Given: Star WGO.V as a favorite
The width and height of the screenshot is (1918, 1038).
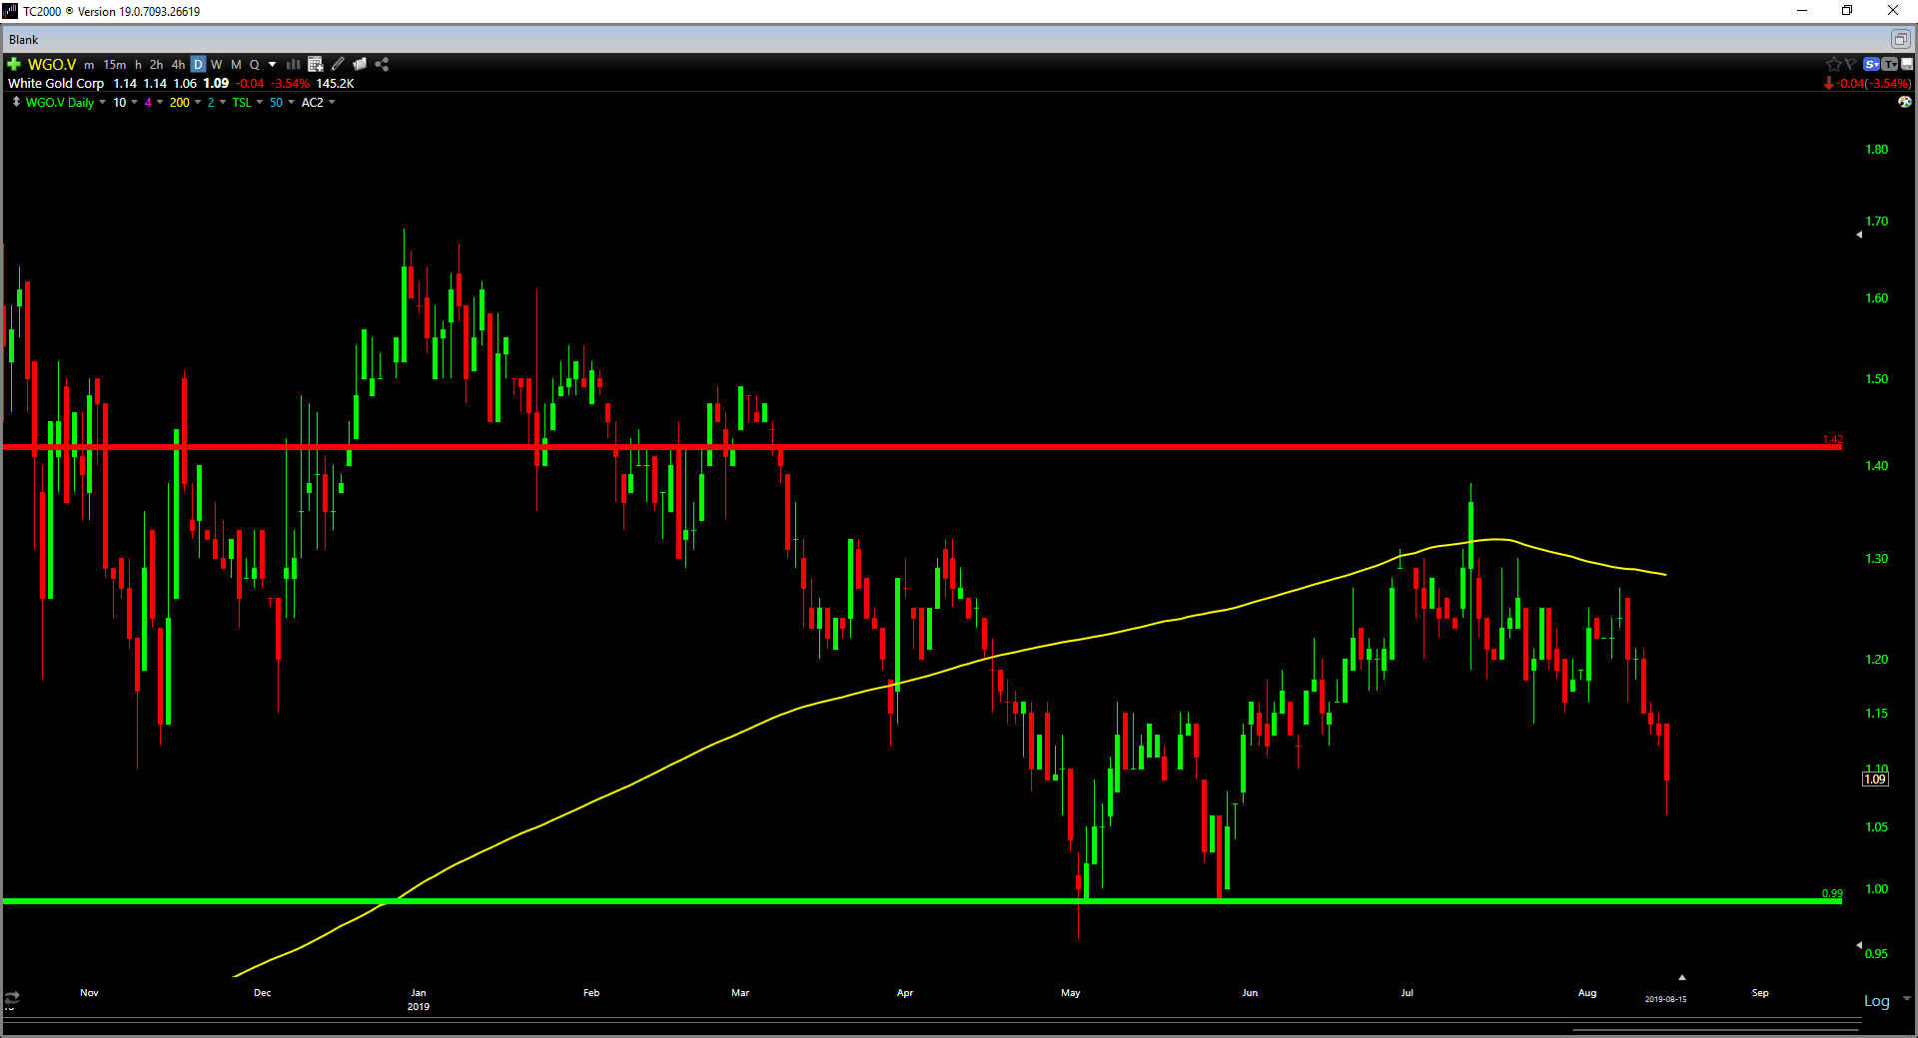Looking at the screenshot, I should pyautogui.click(x=1834, y=64).
